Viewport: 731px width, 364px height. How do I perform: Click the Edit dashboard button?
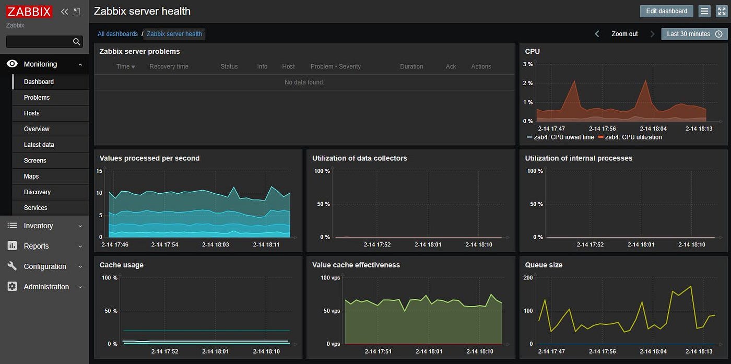[667, 11]
